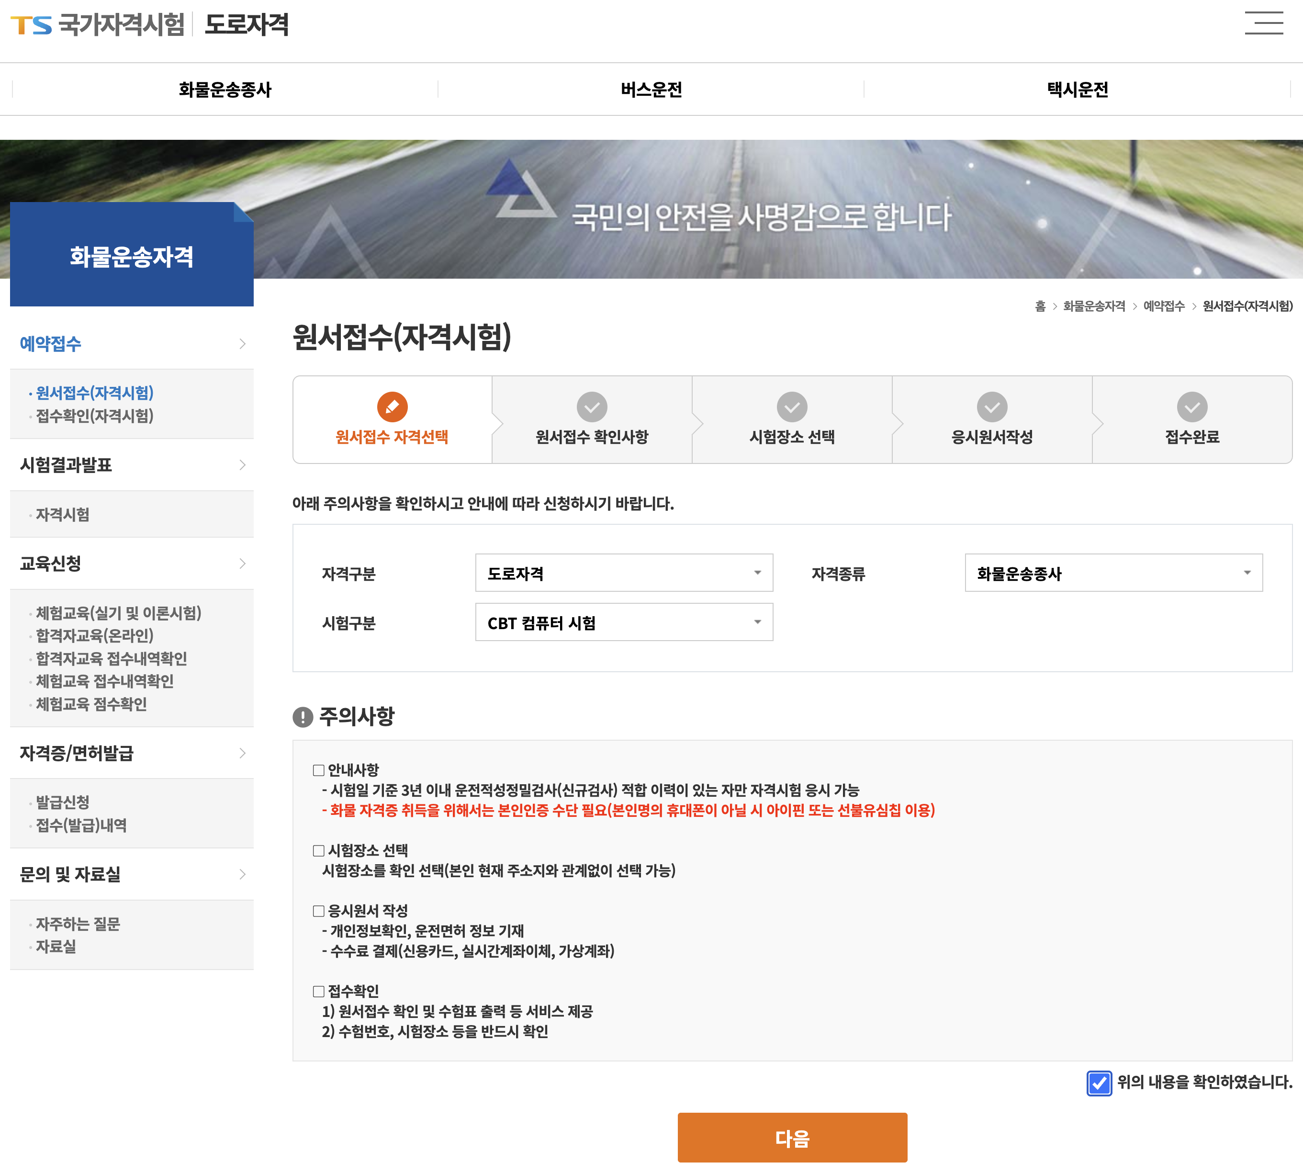1303x1174 pixels.
Task: Click the 접수완료 checkmark step icon
Action: coord(1191,406)
